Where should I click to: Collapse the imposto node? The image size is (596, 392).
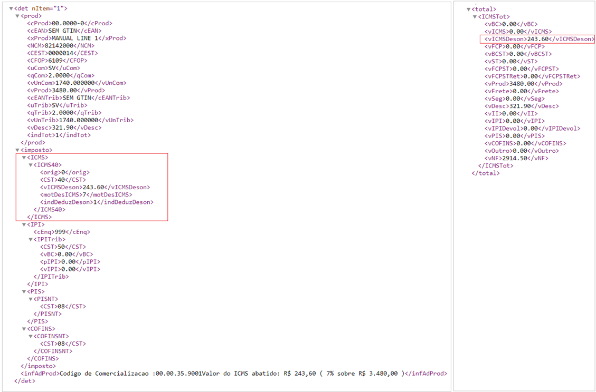point(17,150)
